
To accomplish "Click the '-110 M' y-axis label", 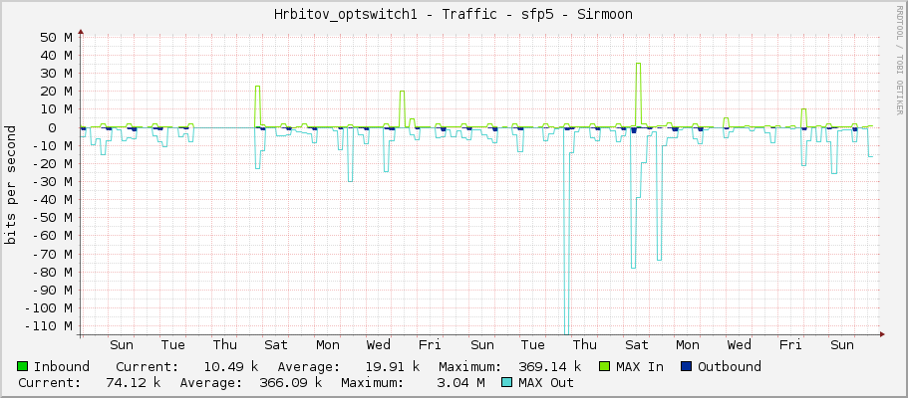I will point(49,326).
